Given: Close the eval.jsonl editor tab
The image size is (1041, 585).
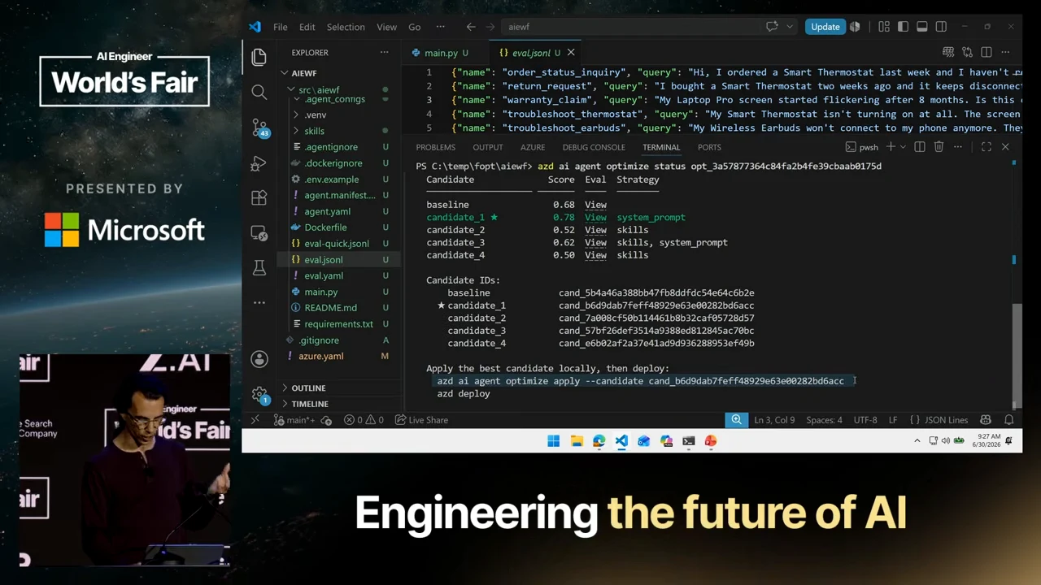Looking at the screenshot, I should click(x=571, y=53).
